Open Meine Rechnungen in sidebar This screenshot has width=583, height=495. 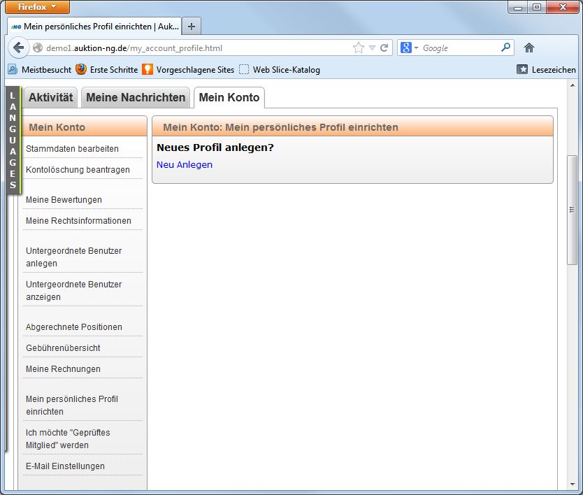coord(63,369)
